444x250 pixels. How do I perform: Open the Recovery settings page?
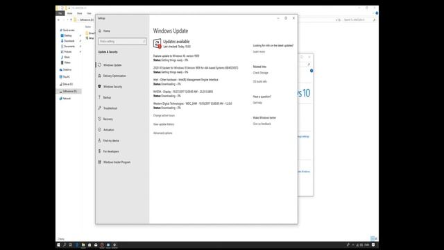pos(108,119)
